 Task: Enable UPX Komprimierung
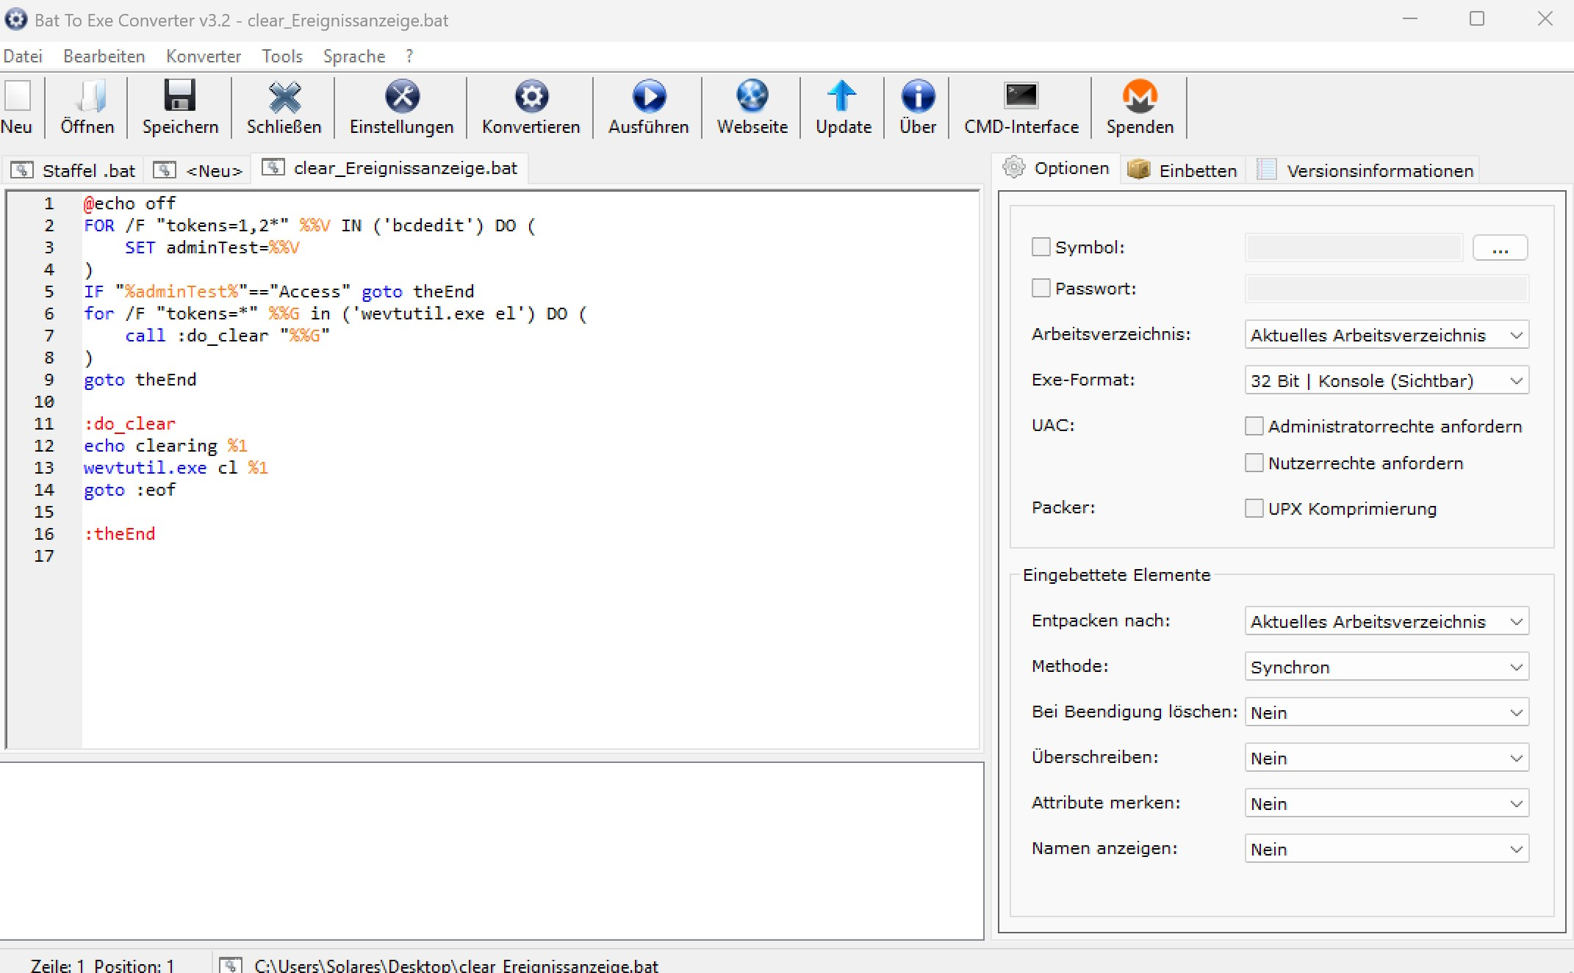[1254, 508]
